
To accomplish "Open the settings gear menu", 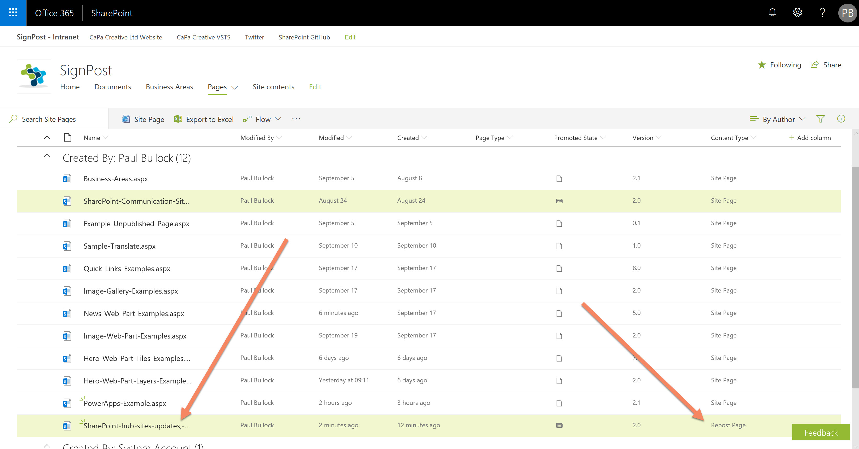I will coord(797,13).
